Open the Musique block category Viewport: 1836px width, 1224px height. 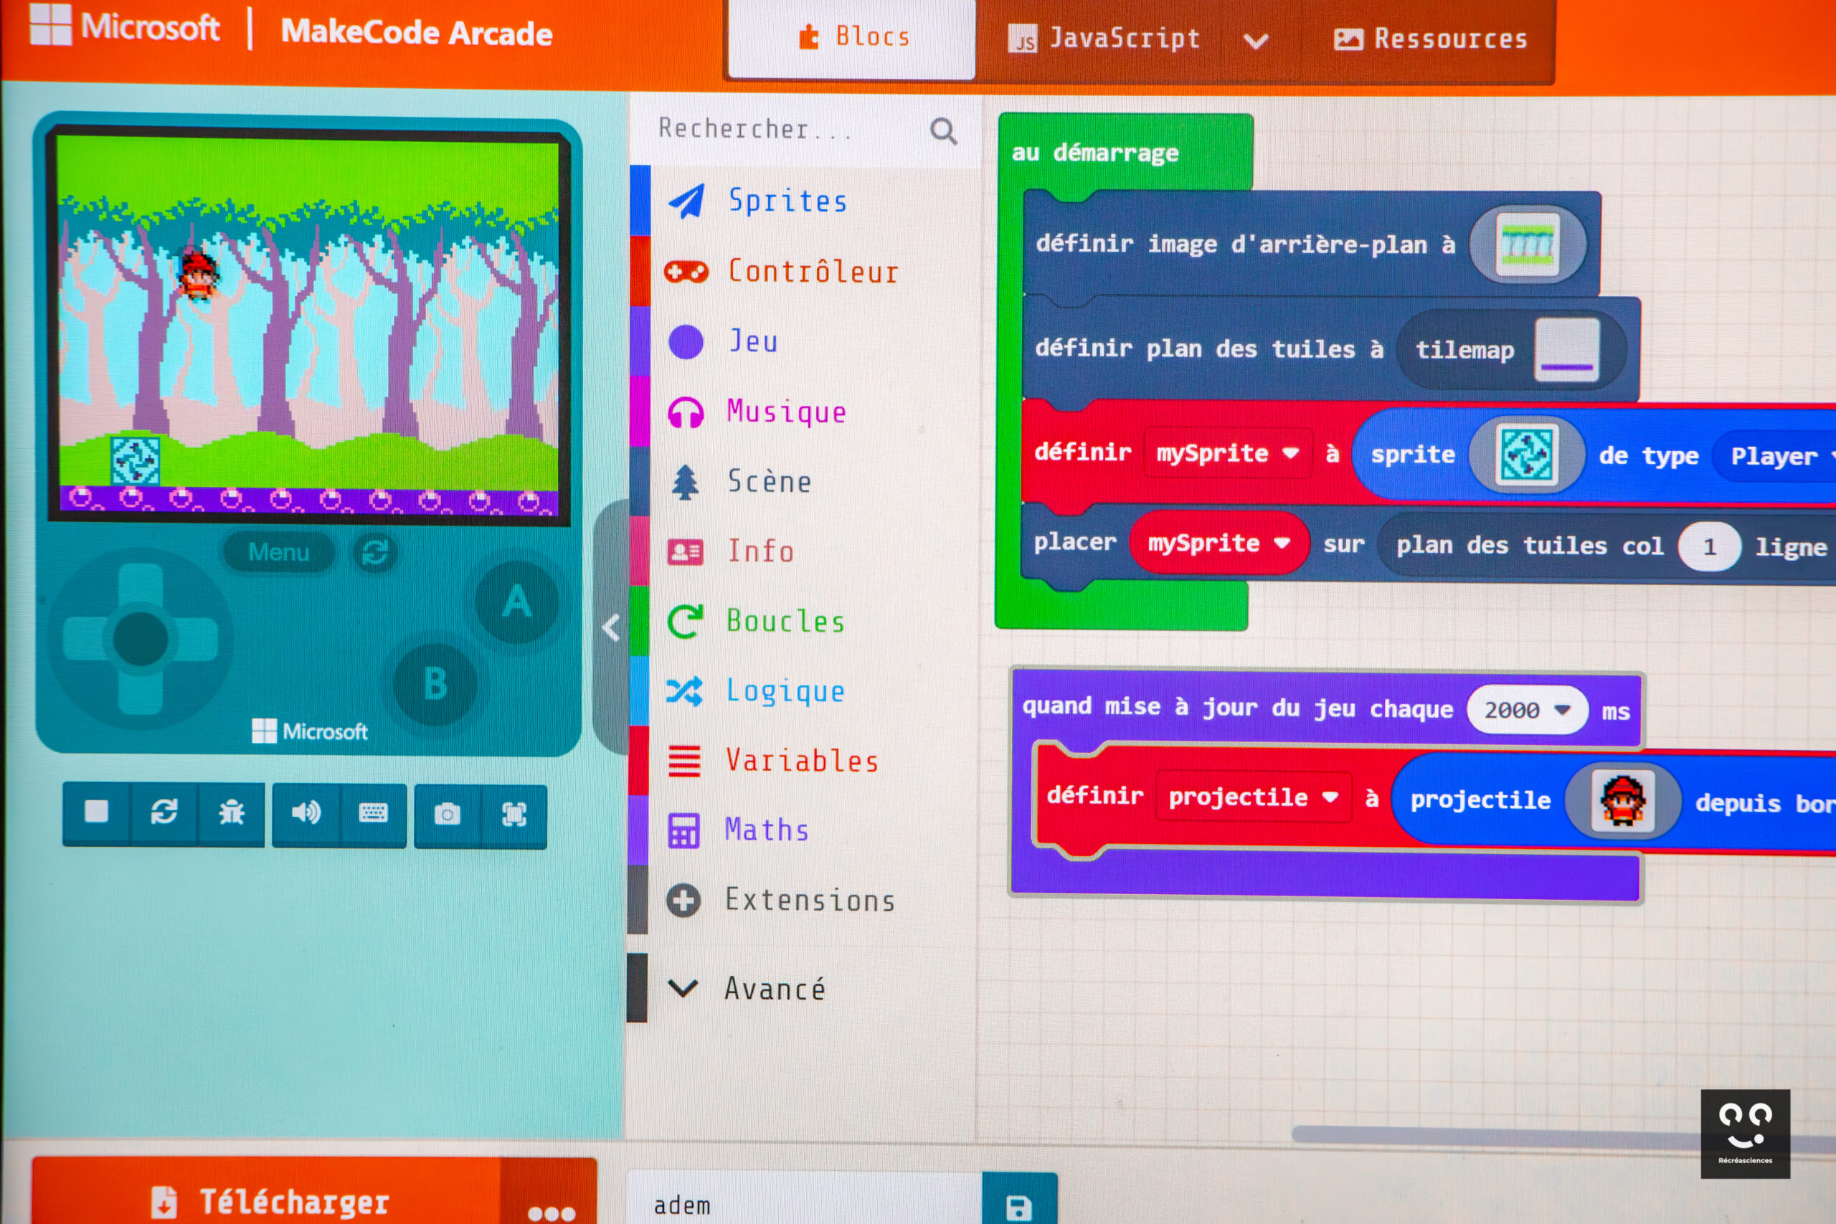click(x=804, y=412)
